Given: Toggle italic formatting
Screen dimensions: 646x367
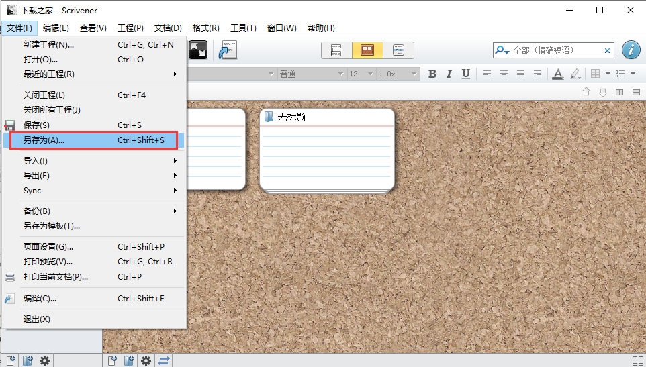Looking at the screenshot, I should pos(449,74).
